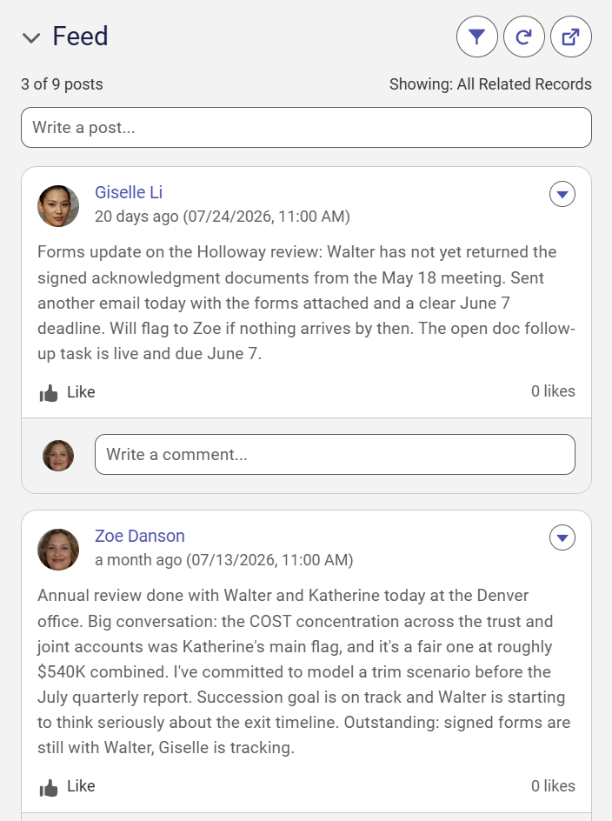Open Giselle Li's profile link
Screen dimensions: 612x821
point(129,192)
